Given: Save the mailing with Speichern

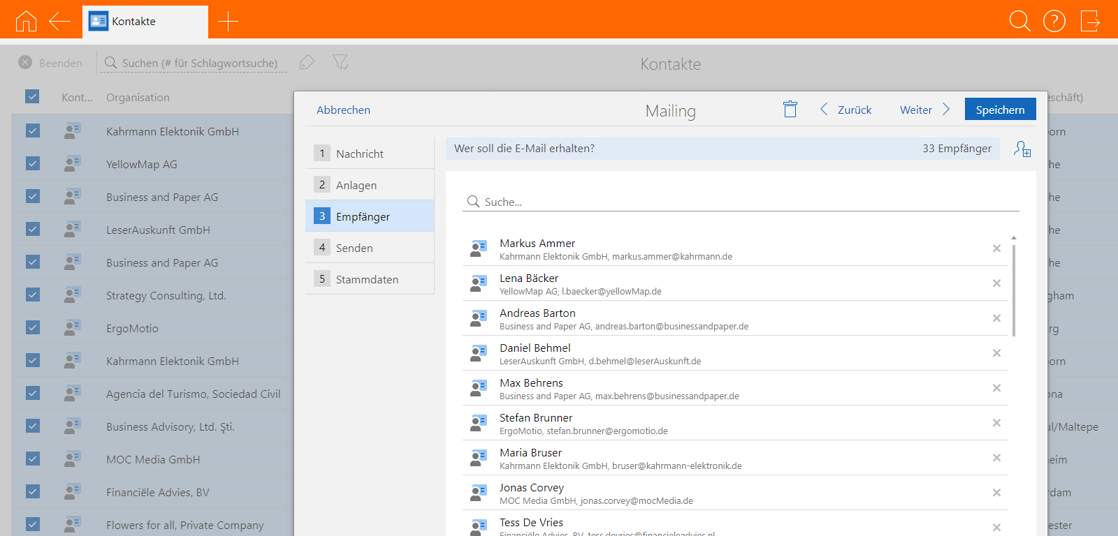Looking at the screenshot, I should tap(1000, 109).
